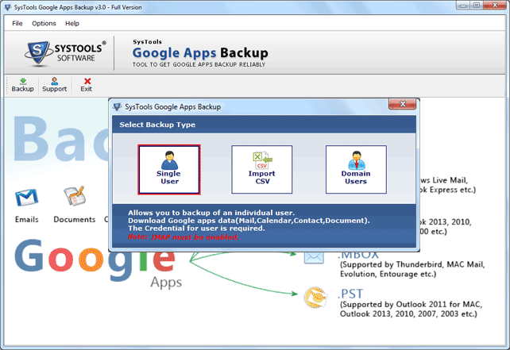Click the Emails label text
This screenshot has height=350, width=510.
(x=27, y=220)
